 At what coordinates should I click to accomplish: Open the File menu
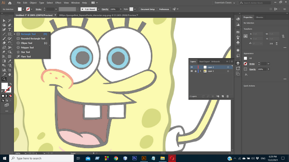pyautogui.click(x=19, y=3)
